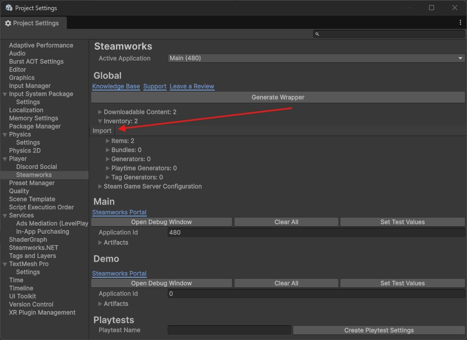Image resolution: width=467 pixels, height=340 pixels.
Task: Collapse the Inventory foldout
Action: pos(100,121)
